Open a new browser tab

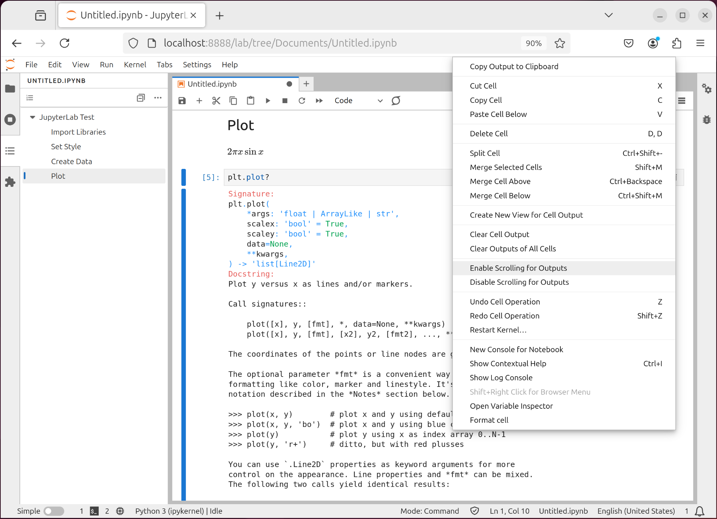coord(220,16)
